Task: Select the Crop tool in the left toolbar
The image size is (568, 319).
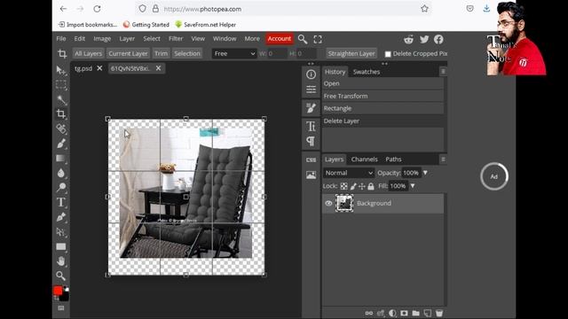Action: coord(61,114)
